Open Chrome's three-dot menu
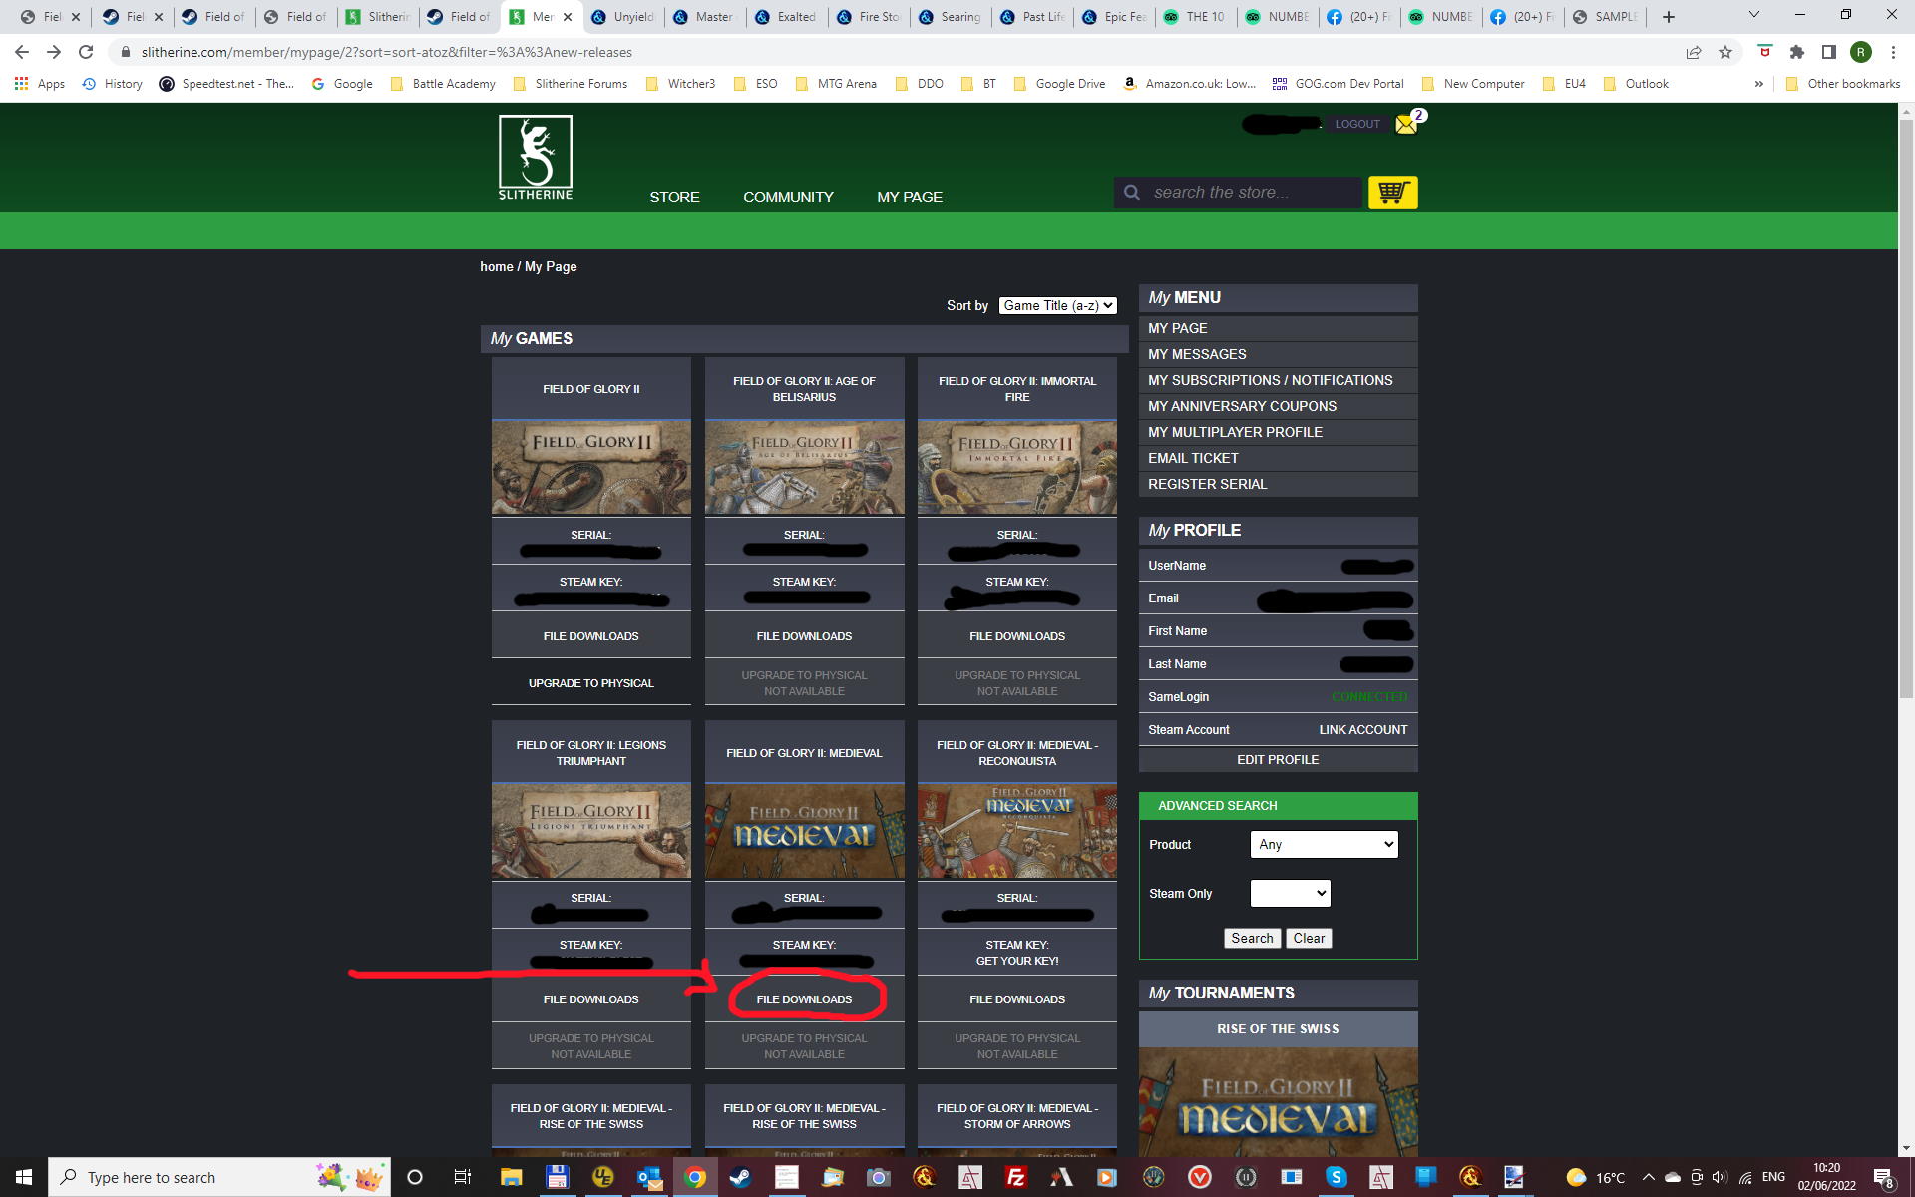This screenshot has height=1197, width=1915. 1893,52
